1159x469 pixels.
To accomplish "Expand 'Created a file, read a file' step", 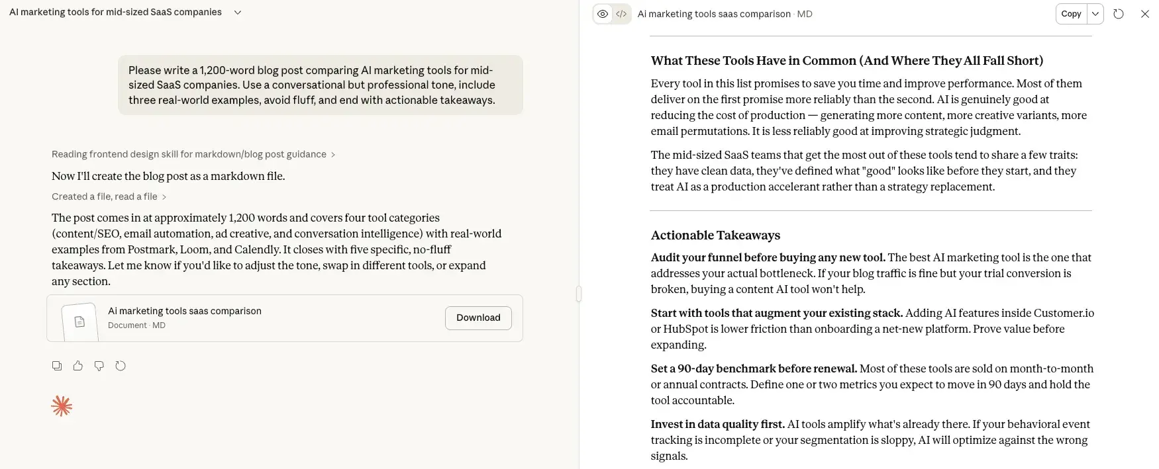I will pos(109,196).
